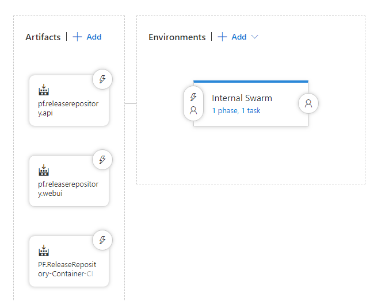Image resolution: width=389 pixels, height=301 pixels.
Task: Click build artifact icon of pf.releaserepository.webui
Action: point(44,171)
